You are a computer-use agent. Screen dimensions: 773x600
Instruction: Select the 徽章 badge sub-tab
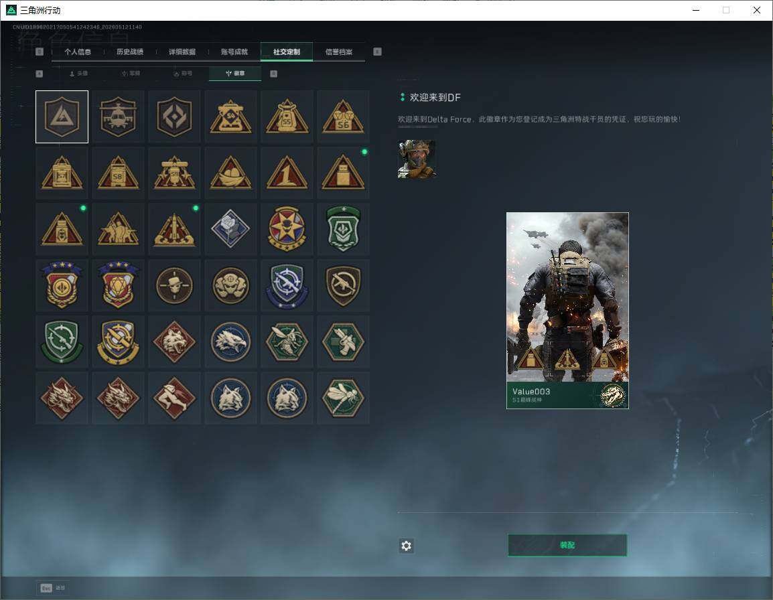click(x=235, y=74)
